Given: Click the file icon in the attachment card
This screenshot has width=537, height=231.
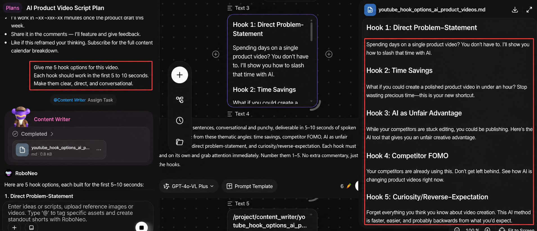Looking at the screenshot, I should 22,150.
